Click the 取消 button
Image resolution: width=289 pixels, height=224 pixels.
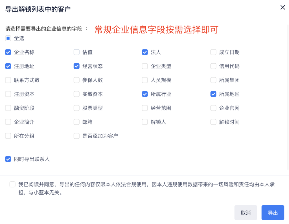[x=246, y=213]
